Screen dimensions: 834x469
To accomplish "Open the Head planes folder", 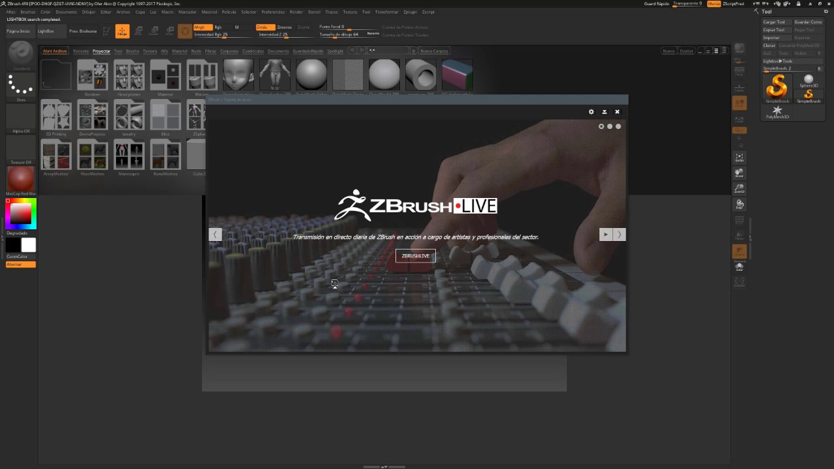I will click(129, 76).
